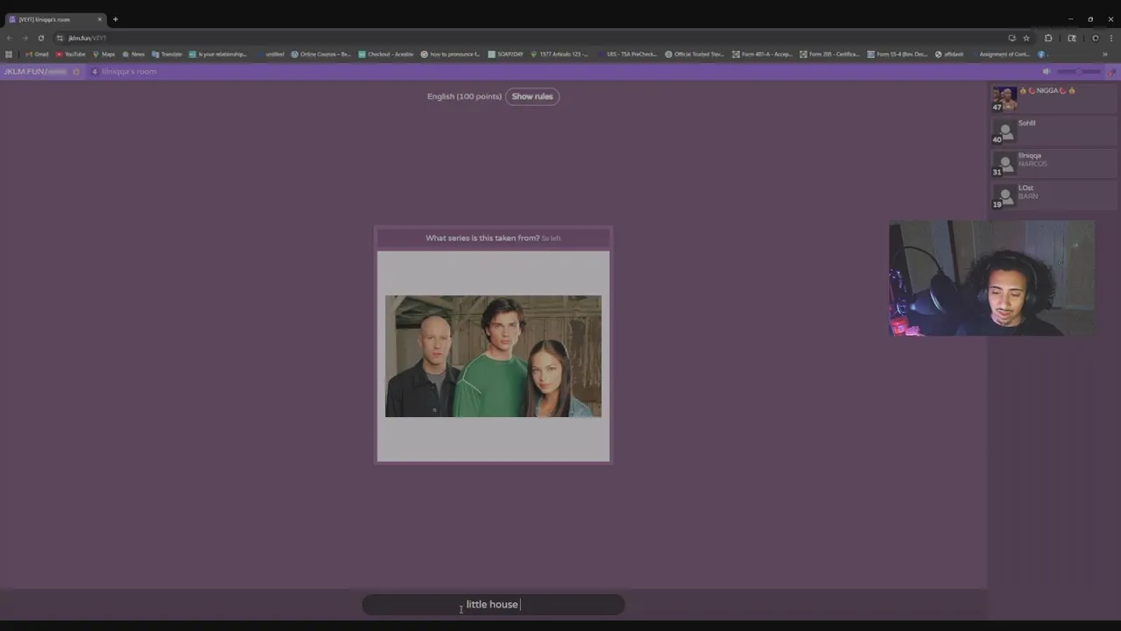Image resolution: width=1121 pixels, height=631 pixels.
Task: Select player LOst who guessed BARN
Action: coord(1054,196)
